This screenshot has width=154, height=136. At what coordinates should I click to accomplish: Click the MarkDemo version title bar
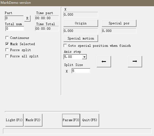click(x=77, y=3)
